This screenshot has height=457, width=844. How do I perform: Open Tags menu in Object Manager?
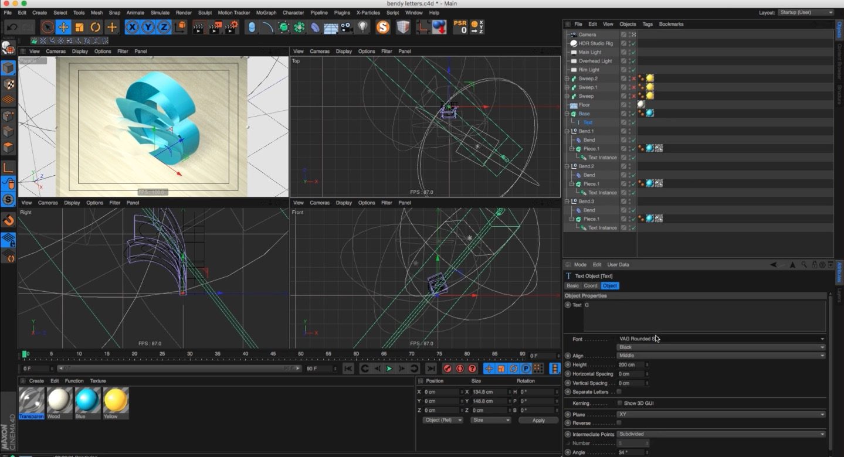648,24
